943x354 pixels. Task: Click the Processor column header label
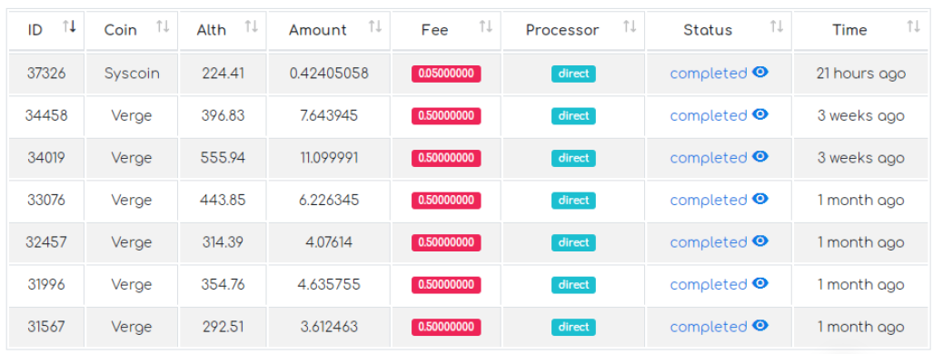pos(562,30)
